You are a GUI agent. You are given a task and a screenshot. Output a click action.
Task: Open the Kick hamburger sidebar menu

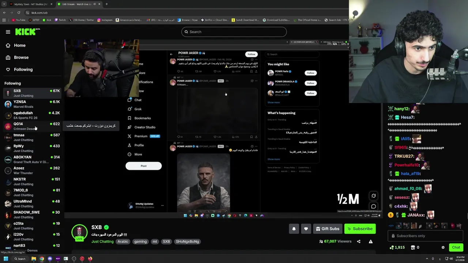[x=8, y=32]
